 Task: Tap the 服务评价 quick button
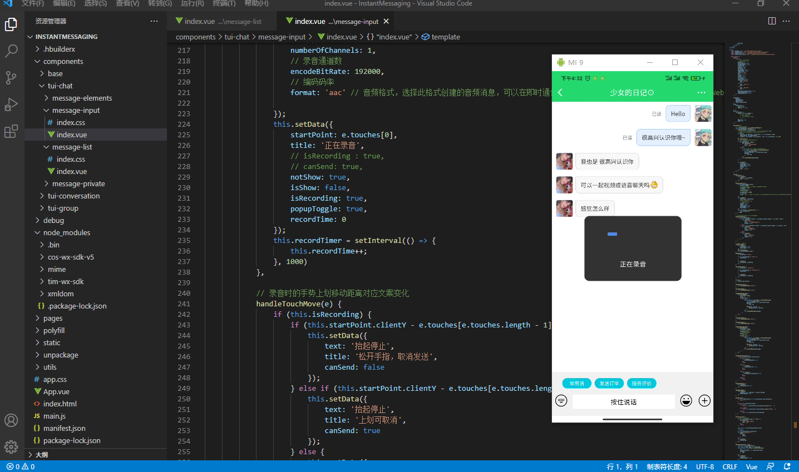pos(642,383)
